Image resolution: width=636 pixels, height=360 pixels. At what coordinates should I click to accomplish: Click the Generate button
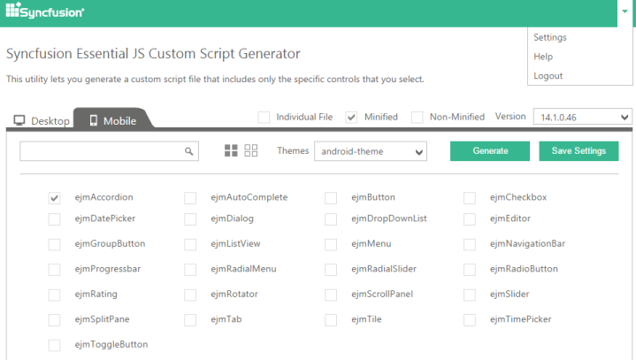point(489,150)
